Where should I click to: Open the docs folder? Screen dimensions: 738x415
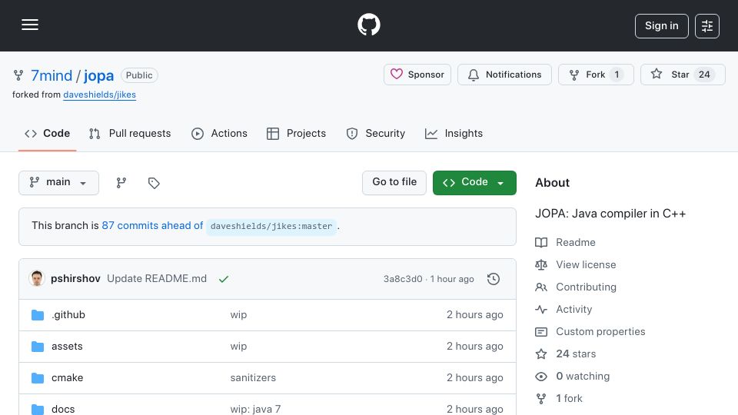tap(63, 409)
